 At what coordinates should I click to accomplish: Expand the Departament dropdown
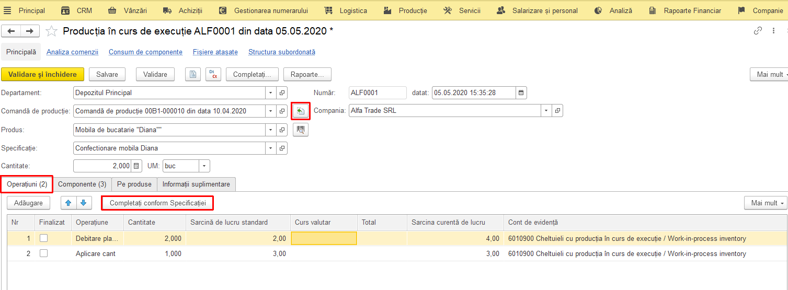click(x=271, y=93)
